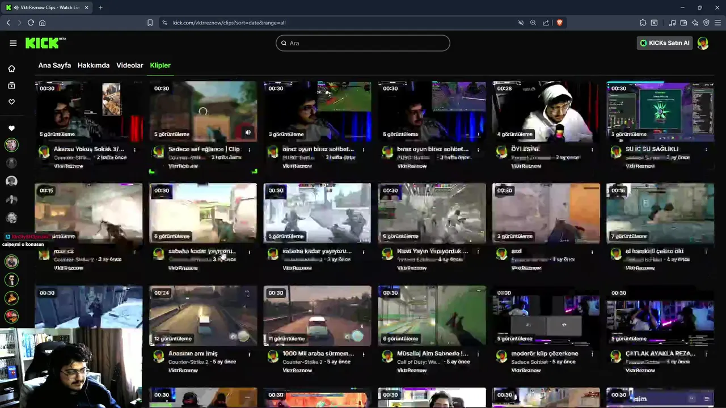
Task: Play the 1000 Mil araba sürmem thumbnail
Action: pos(318,316)
